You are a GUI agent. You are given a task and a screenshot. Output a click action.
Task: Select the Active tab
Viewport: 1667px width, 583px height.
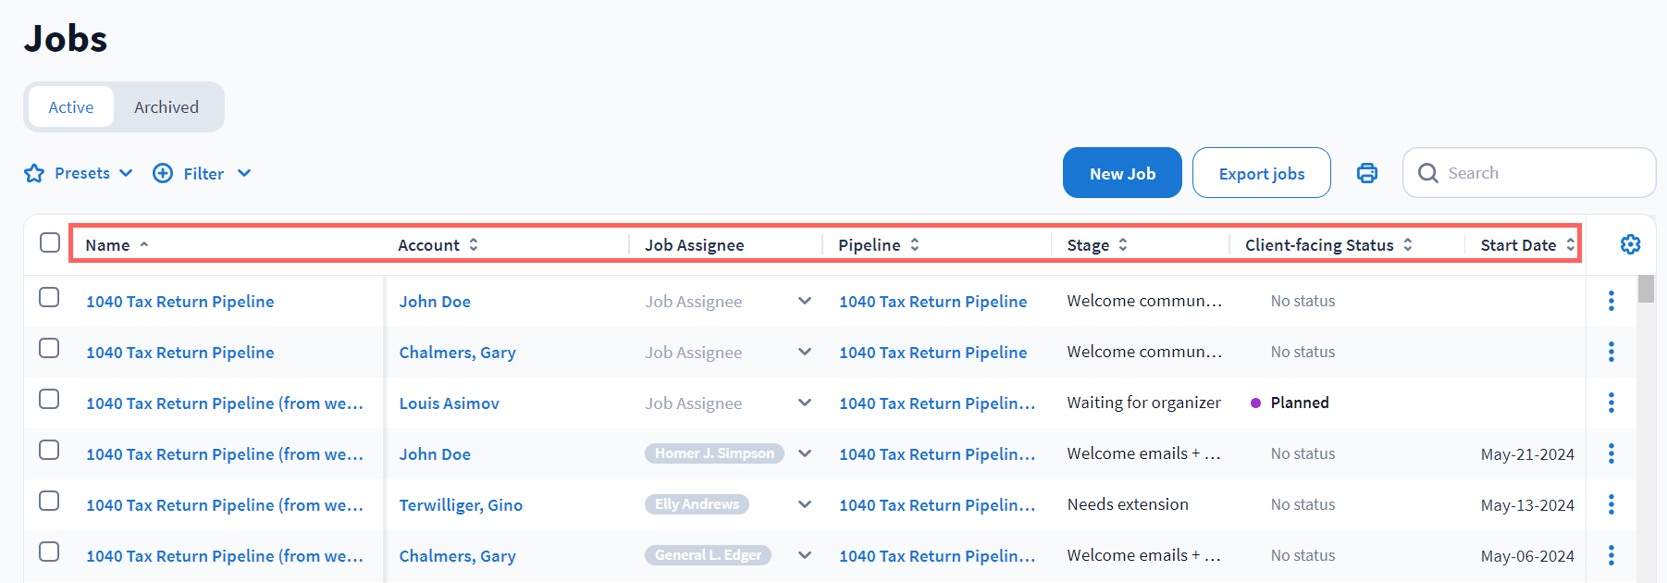tap(71, 107)
